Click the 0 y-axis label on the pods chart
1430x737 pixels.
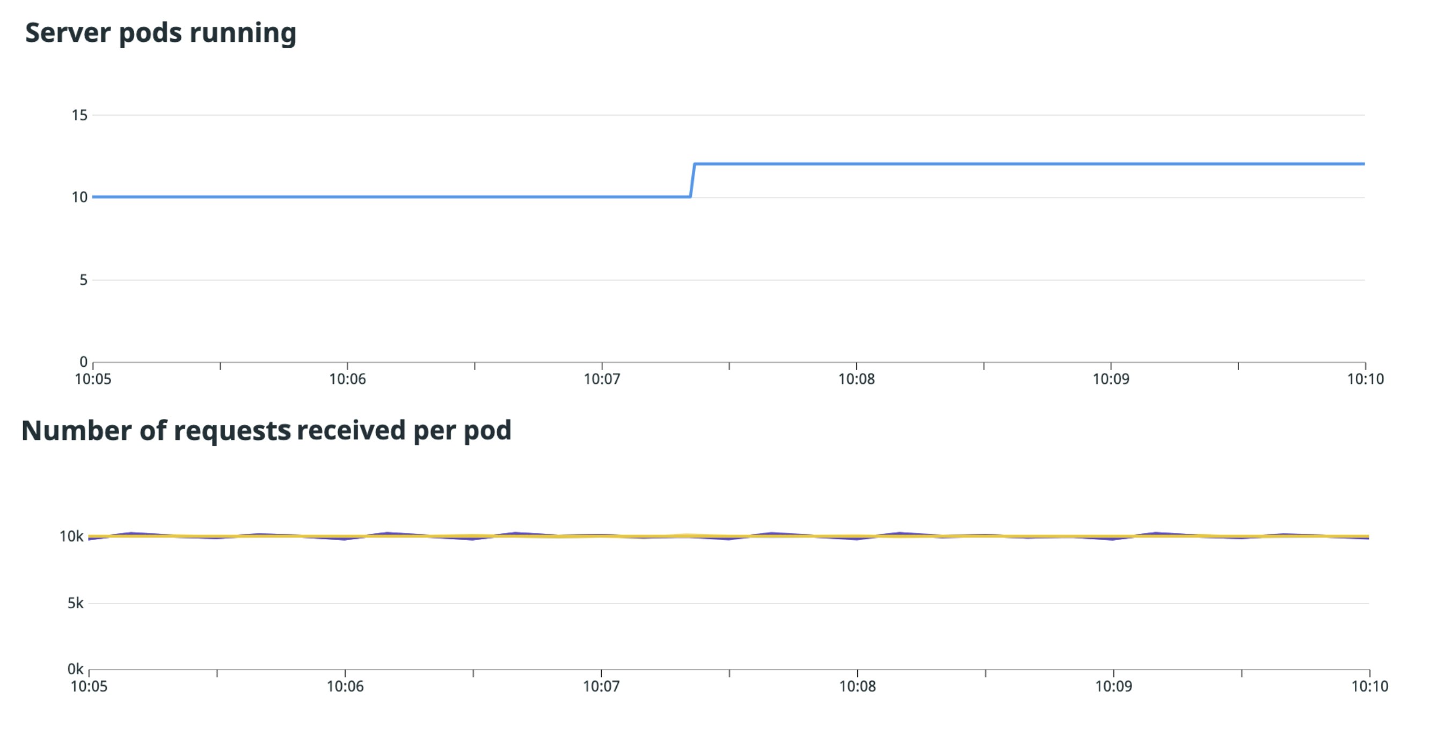tap(83, 362)
